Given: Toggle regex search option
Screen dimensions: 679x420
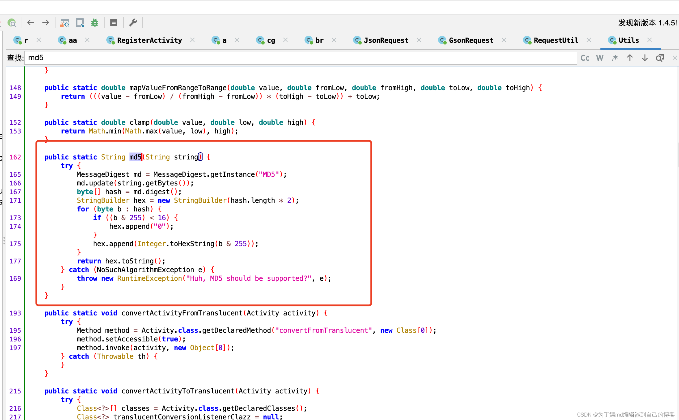Looking at the screenshot, I should 615,58.
